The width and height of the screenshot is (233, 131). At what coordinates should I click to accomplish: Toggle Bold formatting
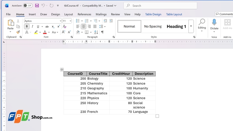[x=27, y=26]
